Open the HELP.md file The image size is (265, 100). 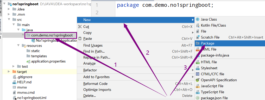[24, 82]
